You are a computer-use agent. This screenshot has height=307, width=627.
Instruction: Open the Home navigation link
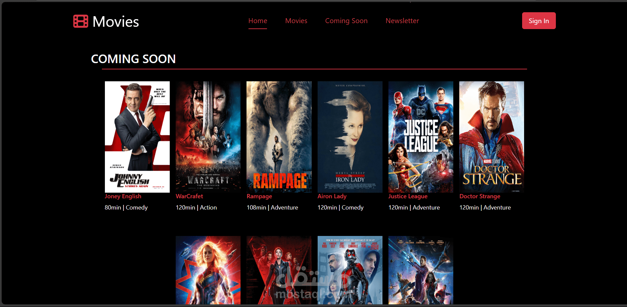coord(258,21)
